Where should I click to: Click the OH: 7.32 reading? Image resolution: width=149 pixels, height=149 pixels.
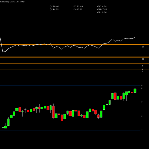[102, 10]
